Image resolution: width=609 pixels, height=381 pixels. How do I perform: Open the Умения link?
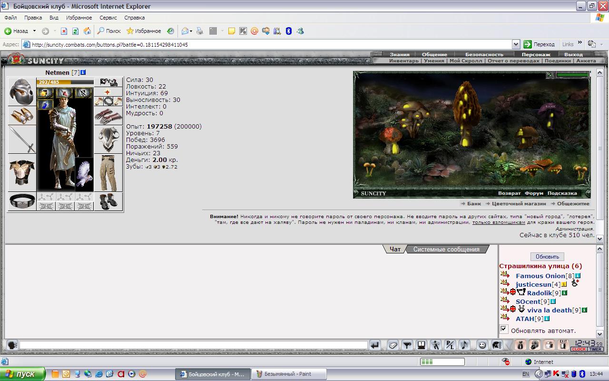tap(434, 61)
